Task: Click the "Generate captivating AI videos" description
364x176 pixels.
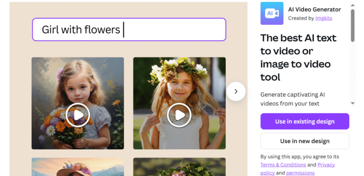Action: (293, 99)
